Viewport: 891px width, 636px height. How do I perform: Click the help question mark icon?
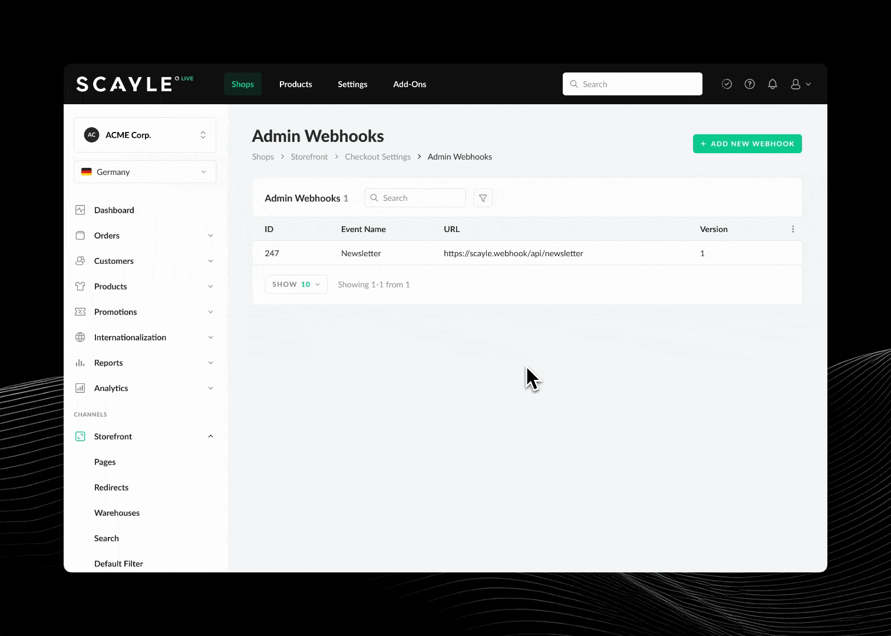749,84
